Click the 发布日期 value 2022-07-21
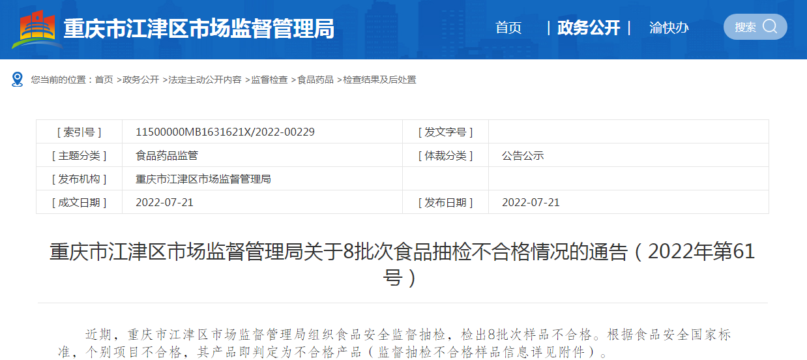Viewport: 807px width, 360px height. pyautogui.click(x=531, y=202)
